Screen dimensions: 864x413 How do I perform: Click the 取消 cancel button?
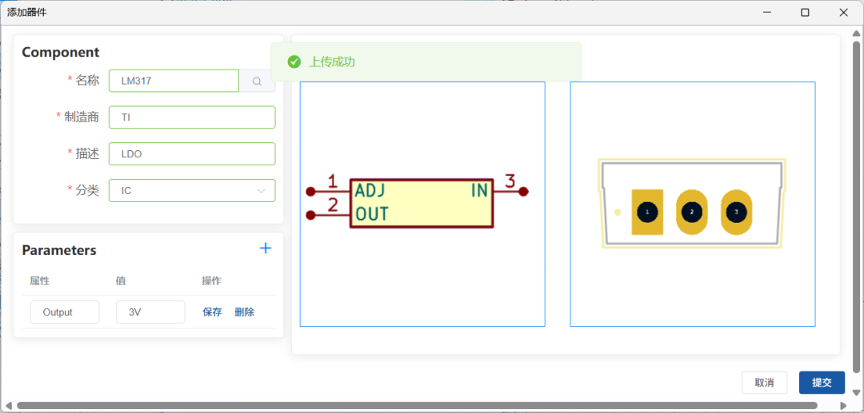[x=764, y=383]
